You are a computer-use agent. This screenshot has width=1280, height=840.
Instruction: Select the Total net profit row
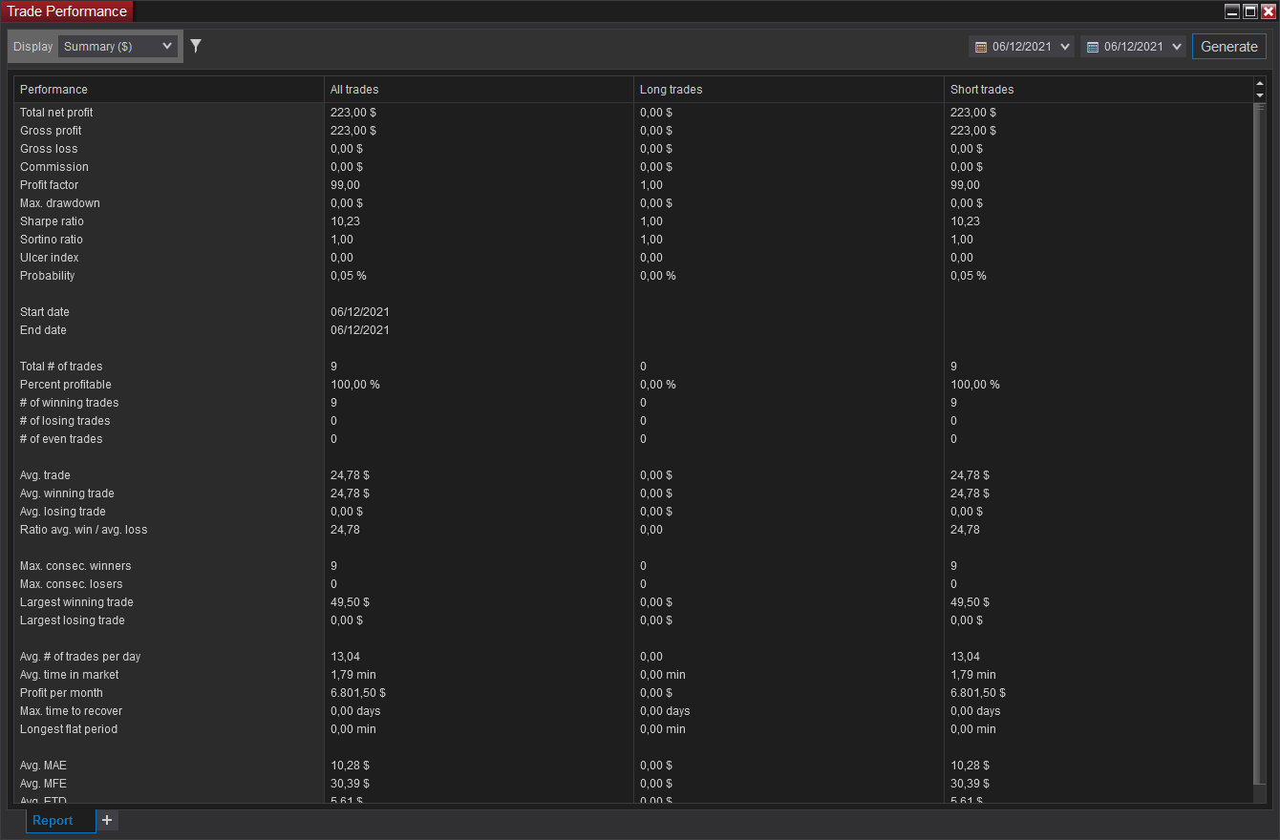633,113
